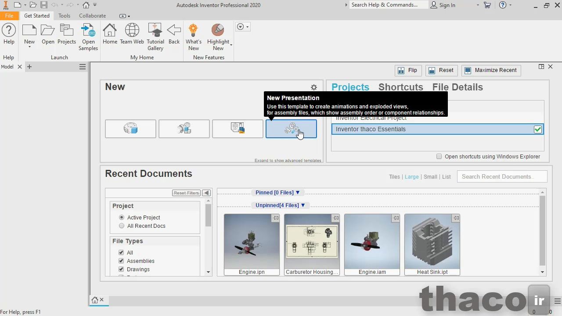Pin the Engine.ipn document
This screenshot has height=316, width=562.
pyautogui.click(x=275, y=218)
